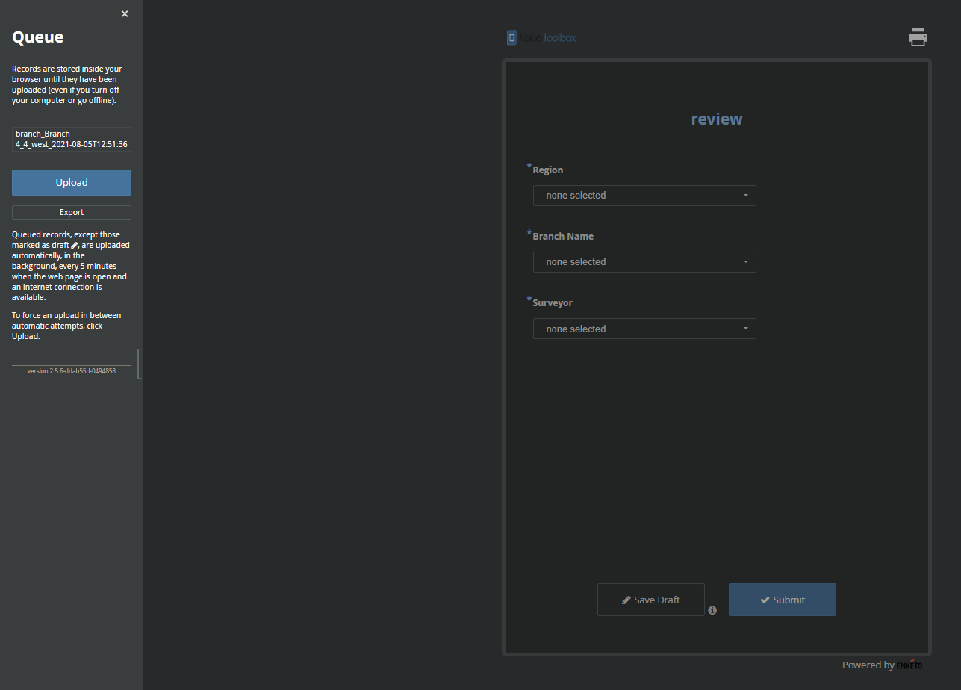Save the form as a draft
This screenshot has width=961, height=690.
point(650,600)
